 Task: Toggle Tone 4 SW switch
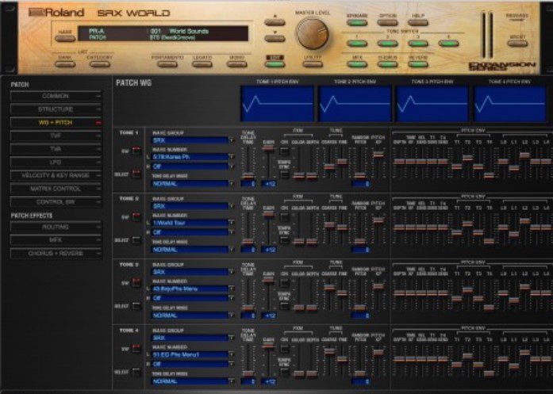pyautogui.click(x=136, y=349)
